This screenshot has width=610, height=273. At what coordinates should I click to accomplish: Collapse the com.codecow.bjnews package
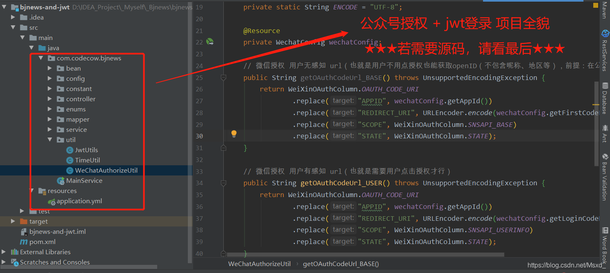[x=40, y=58]
